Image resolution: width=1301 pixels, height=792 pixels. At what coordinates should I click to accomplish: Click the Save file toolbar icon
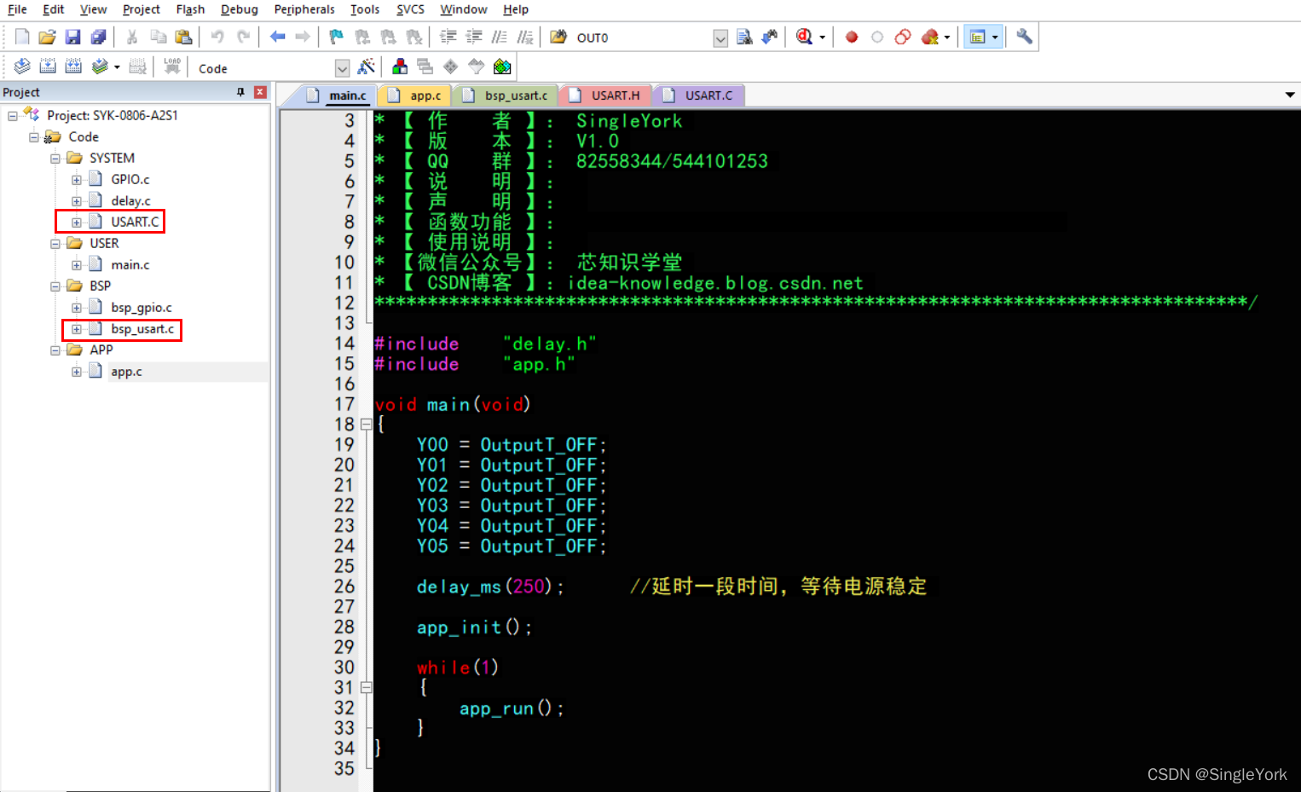click(72, 37)
